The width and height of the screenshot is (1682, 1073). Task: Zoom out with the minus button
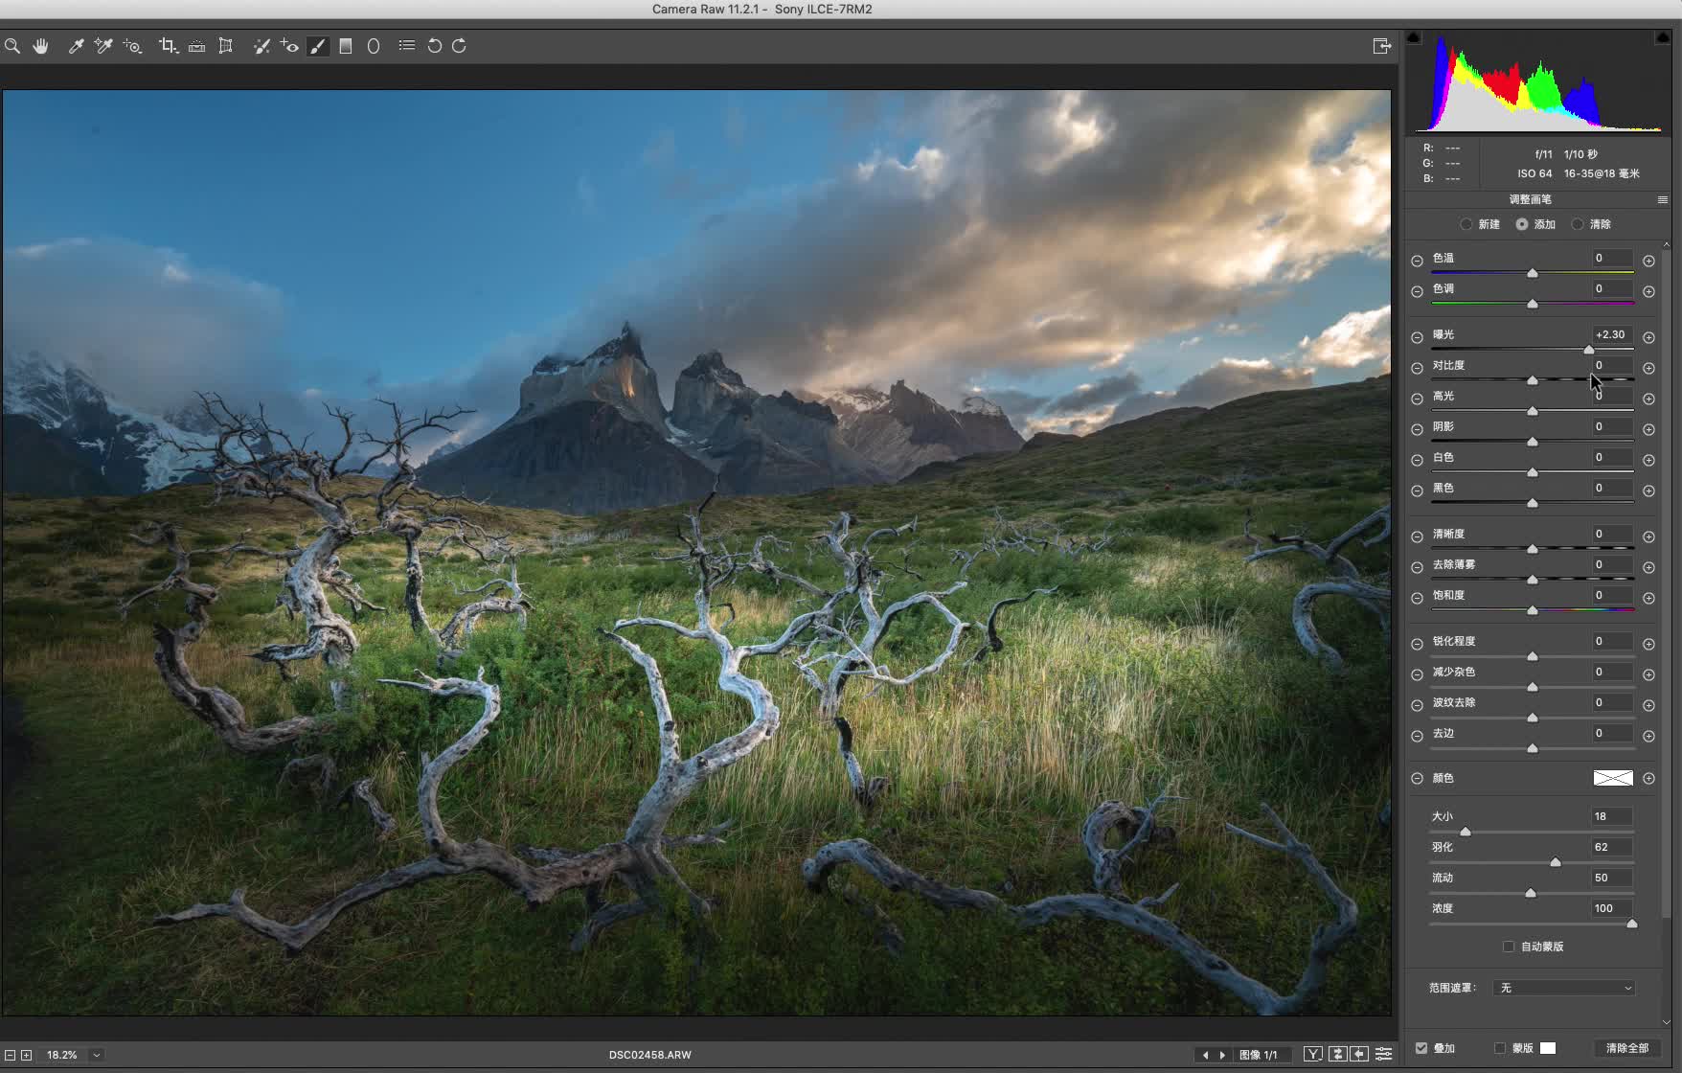10,1055
